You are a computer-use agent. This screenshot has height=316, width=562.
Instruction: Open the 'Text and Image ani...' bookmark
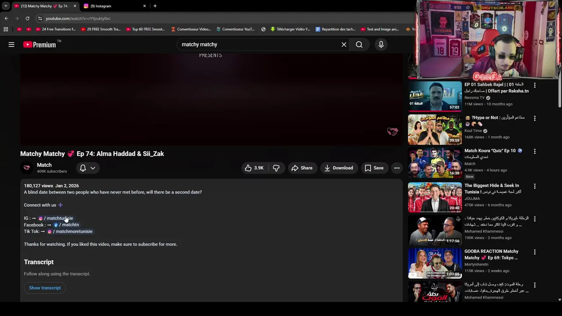click(380, 29)
